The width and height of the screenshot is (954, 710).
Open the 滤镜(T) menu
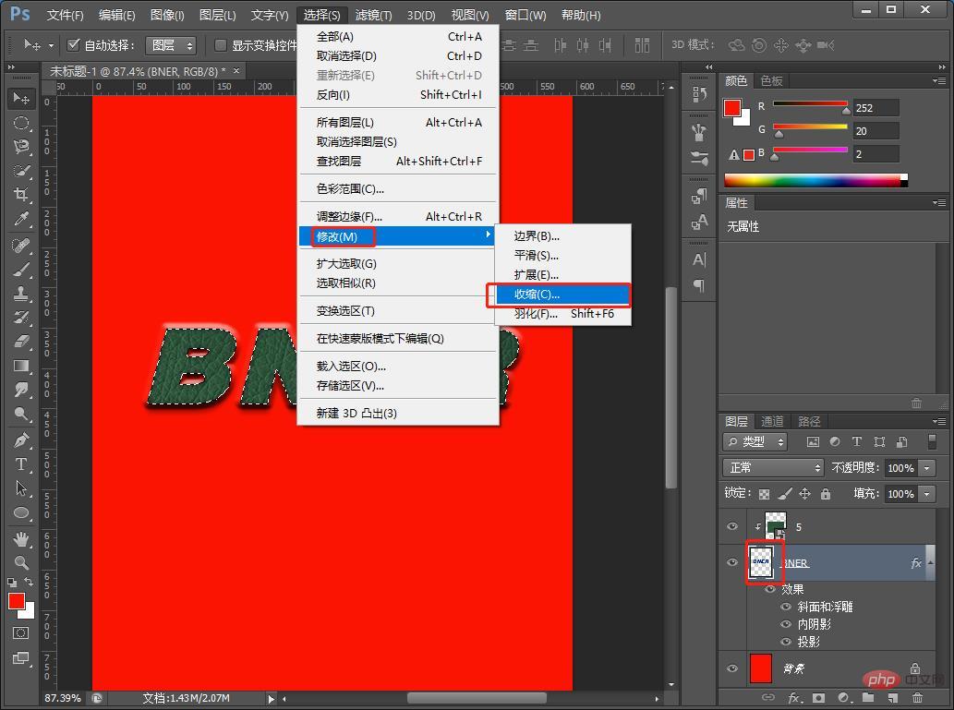pyautogui.click(x=374, y=15)
